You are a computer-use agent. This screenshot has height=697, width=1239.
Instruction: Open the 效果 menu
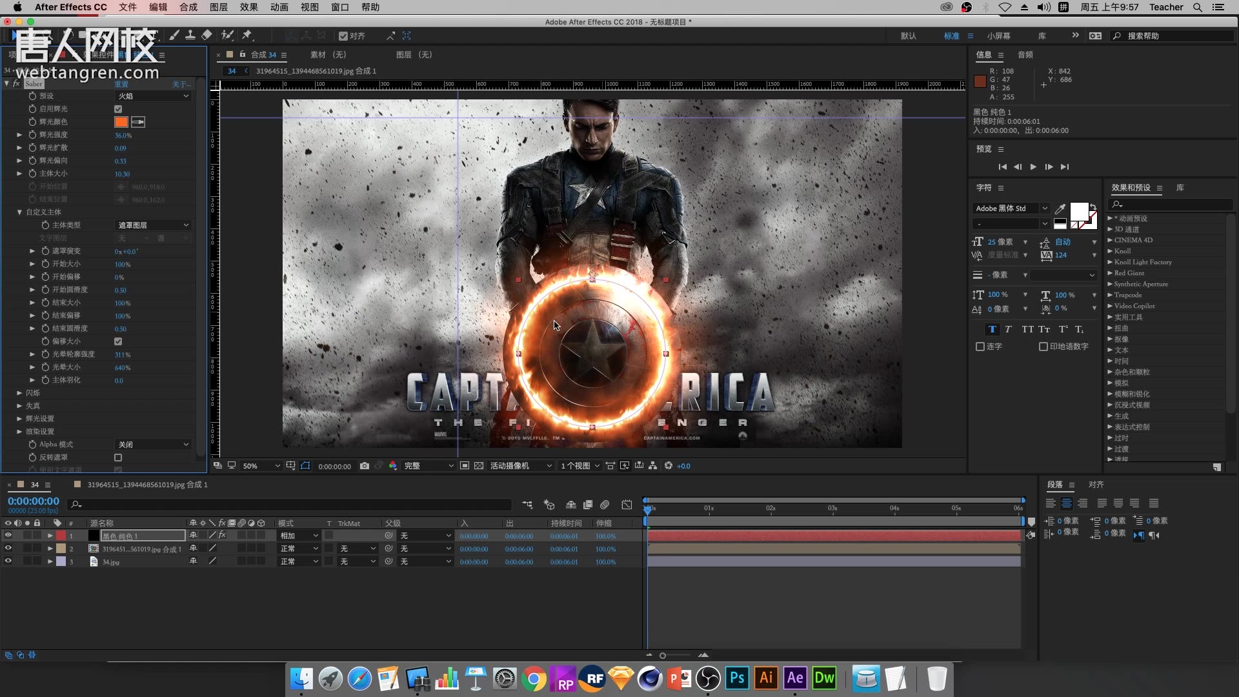248,7
